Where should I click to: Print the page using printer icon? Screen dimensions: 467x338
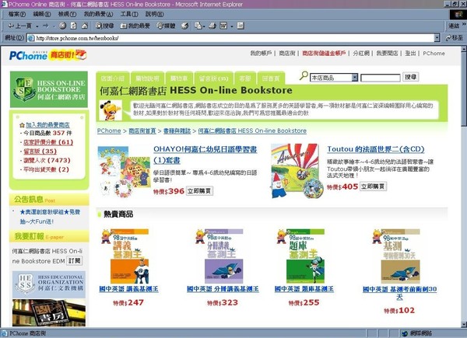[212, 26]
